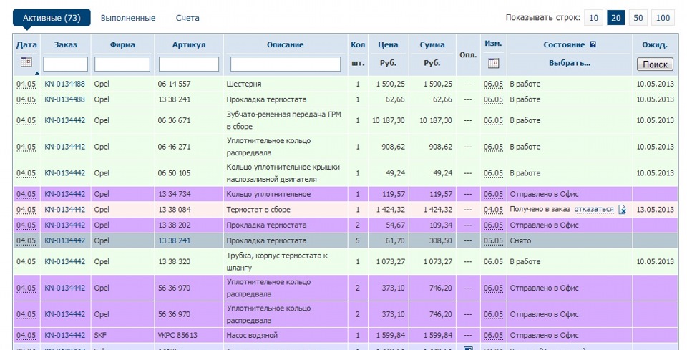
Task: Click into the Заказ filter field
Action: point(65,64)
